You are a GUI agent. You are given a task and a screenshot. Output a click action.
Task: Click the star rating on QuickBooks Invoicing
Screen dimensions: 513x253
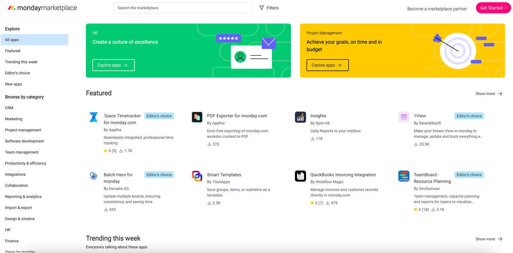click(317, 203)
